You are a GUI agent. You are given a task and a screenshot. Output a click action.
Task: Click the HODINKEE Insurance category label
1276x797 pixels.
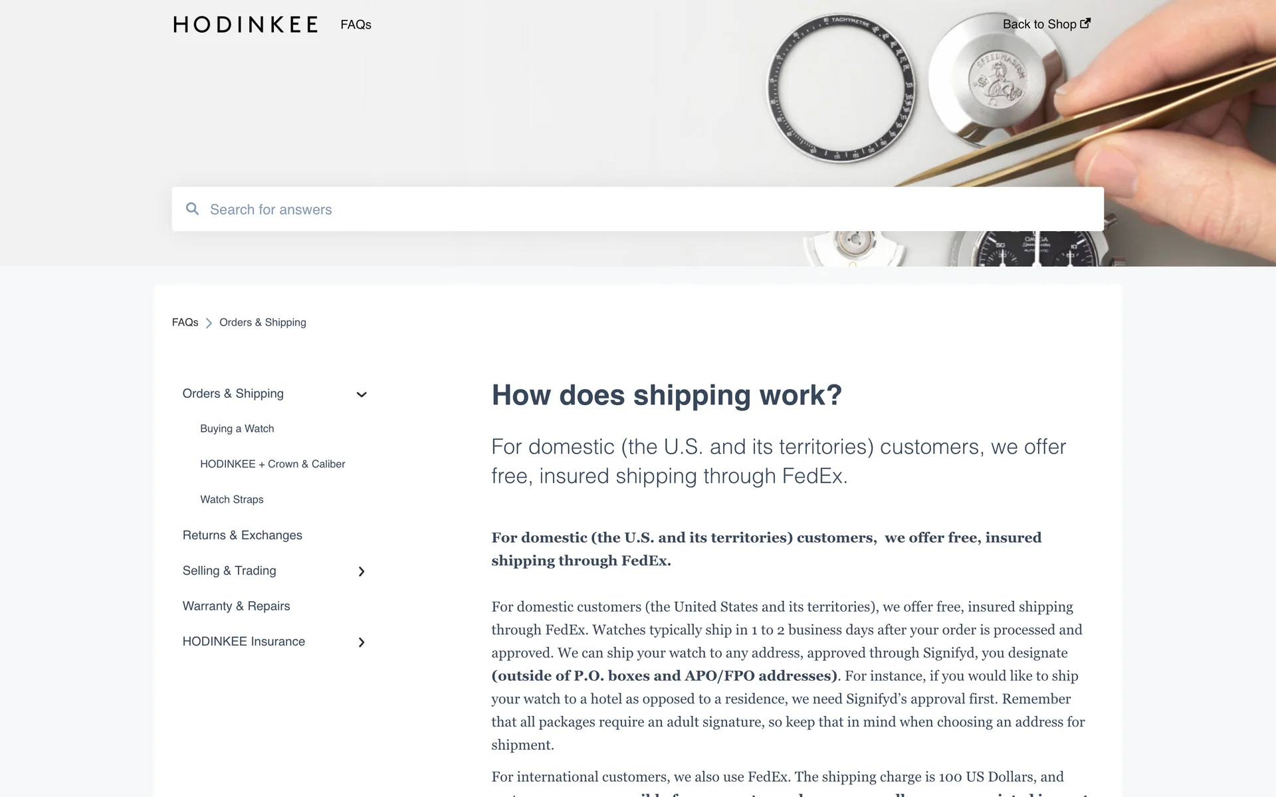click(x=244, y=642)
